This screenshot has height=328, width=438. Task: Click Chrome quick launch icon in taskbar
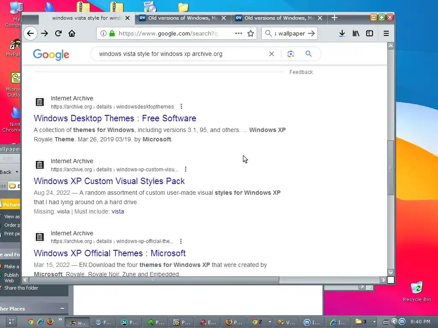pos(30,322)
